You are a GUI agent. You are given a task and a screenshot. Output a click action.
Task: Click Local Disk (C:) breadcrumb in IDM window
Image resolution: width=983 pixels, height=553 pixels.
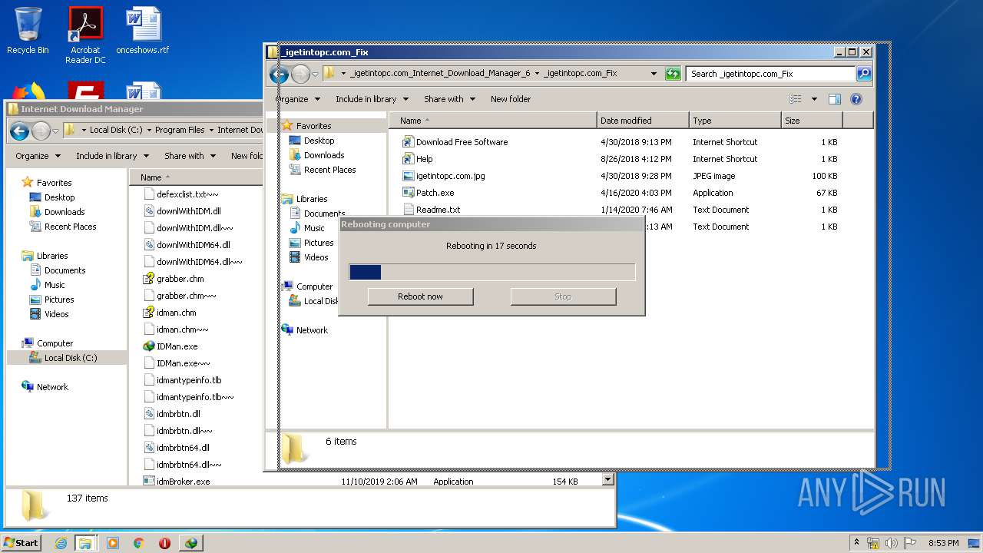tap(115, 130)
